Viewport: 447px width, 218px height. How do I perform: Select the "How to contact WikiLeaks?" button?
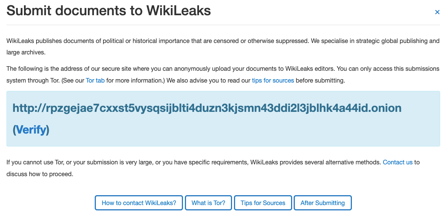coord(139,203)
